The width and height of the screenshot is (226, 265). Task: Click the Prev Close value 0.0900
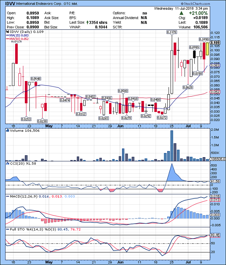point(33,27)
